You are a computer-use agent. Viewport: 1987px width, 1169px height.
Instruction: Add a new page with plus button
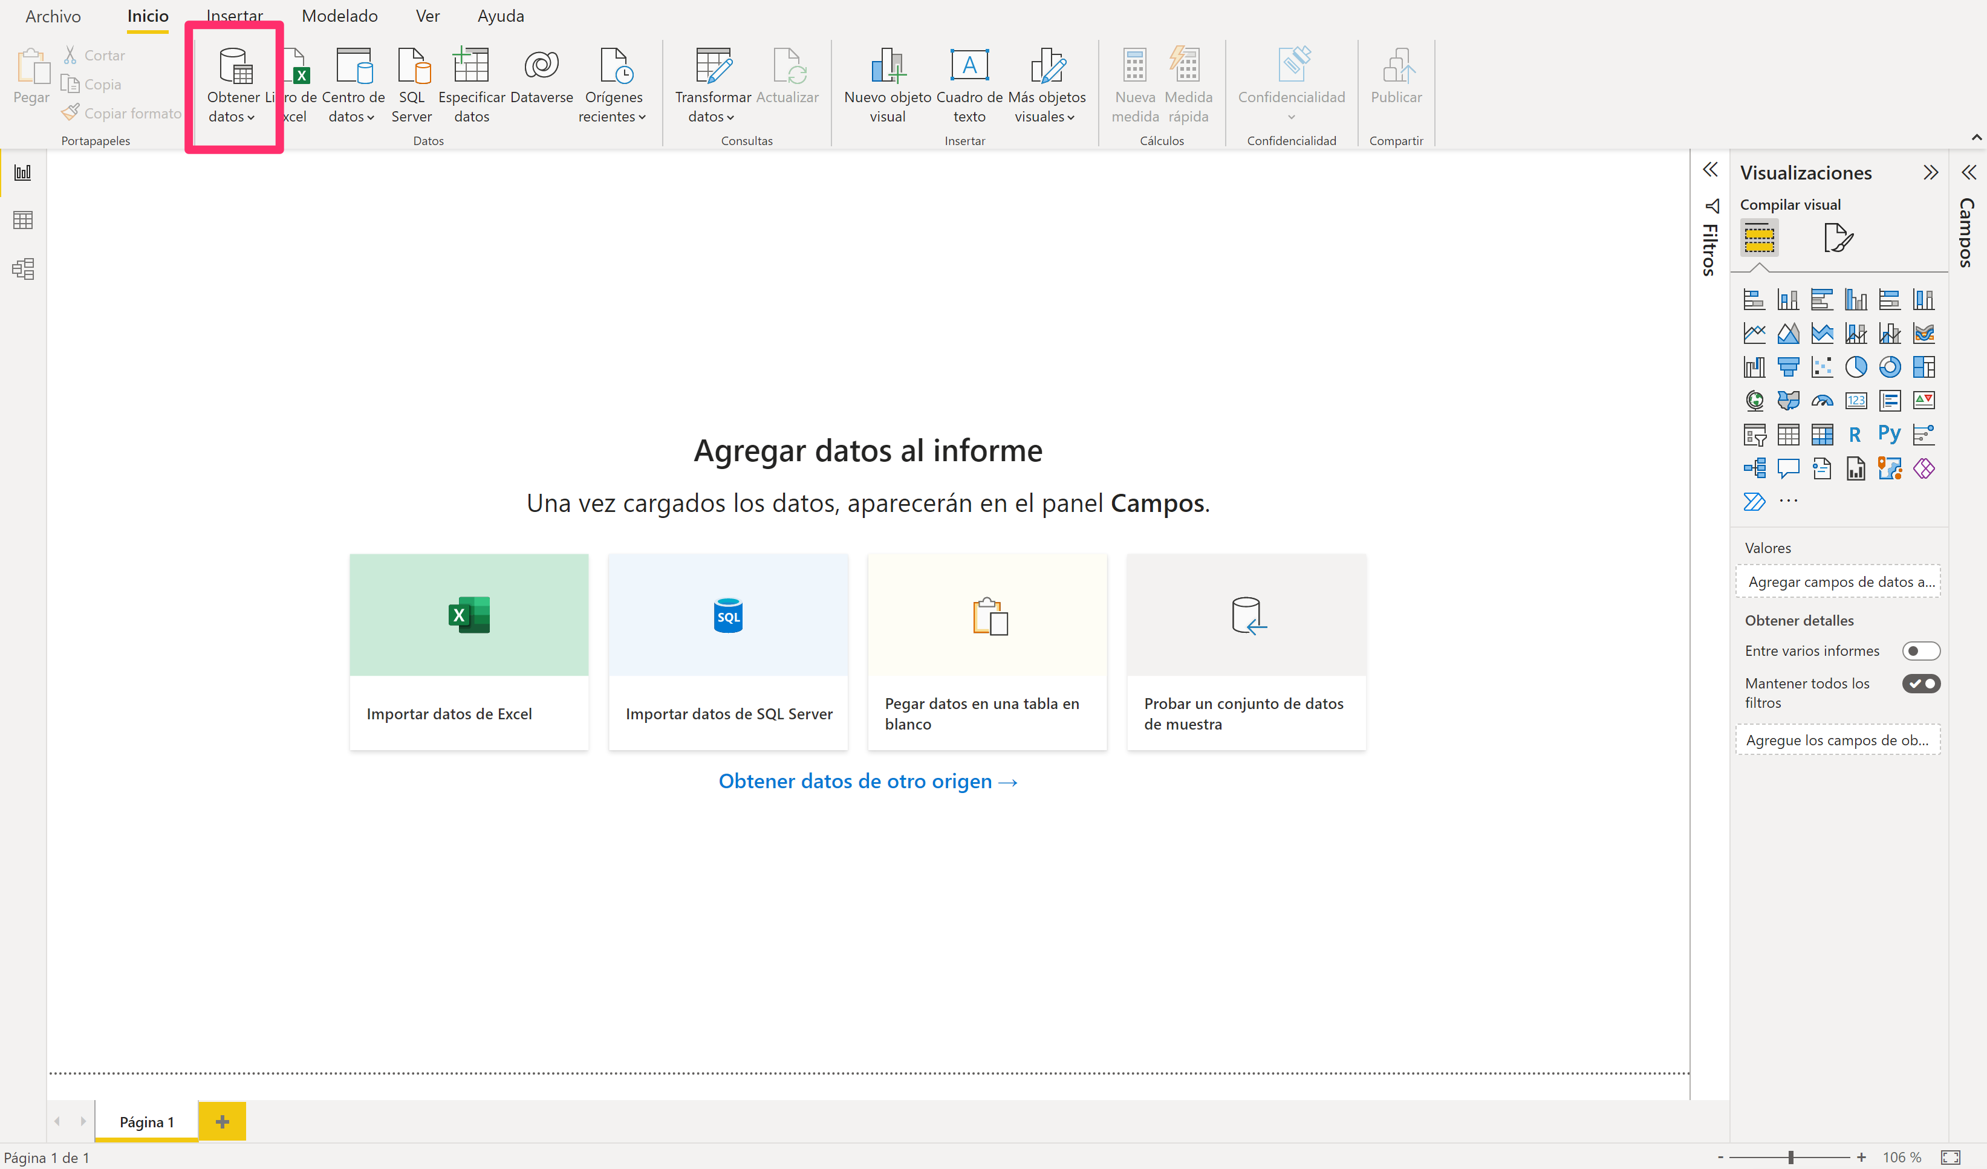223,1122
